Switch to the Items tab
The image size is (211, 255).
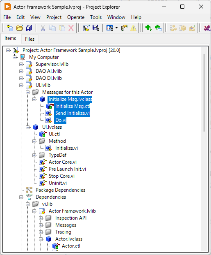pos(10,38)
